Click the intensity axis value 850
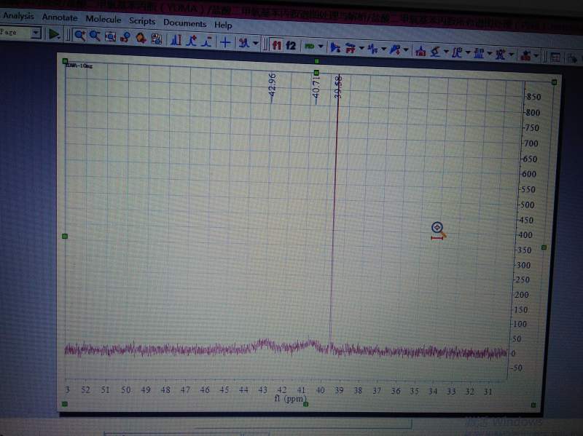 (533, 97)
